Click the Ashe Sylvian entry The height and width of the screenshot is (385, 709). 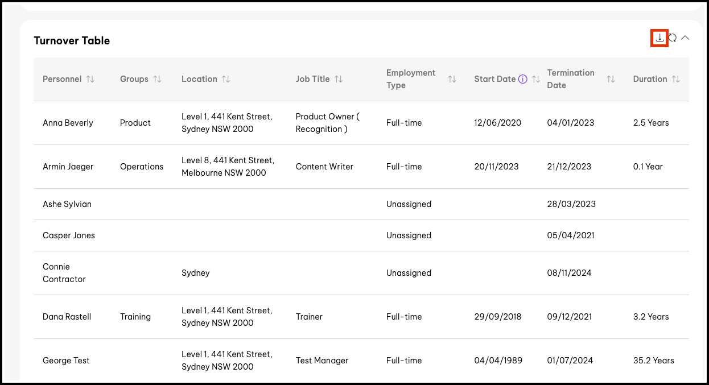[67, 204]
